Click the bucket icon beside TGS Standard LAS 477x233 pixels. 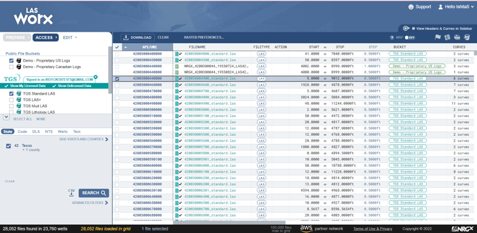[x=18, y=93]
